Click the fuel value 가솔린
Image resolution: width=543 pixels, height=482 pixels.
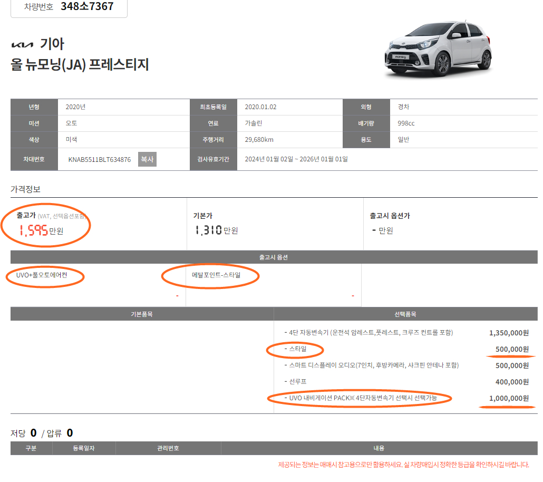coord(254,123)
